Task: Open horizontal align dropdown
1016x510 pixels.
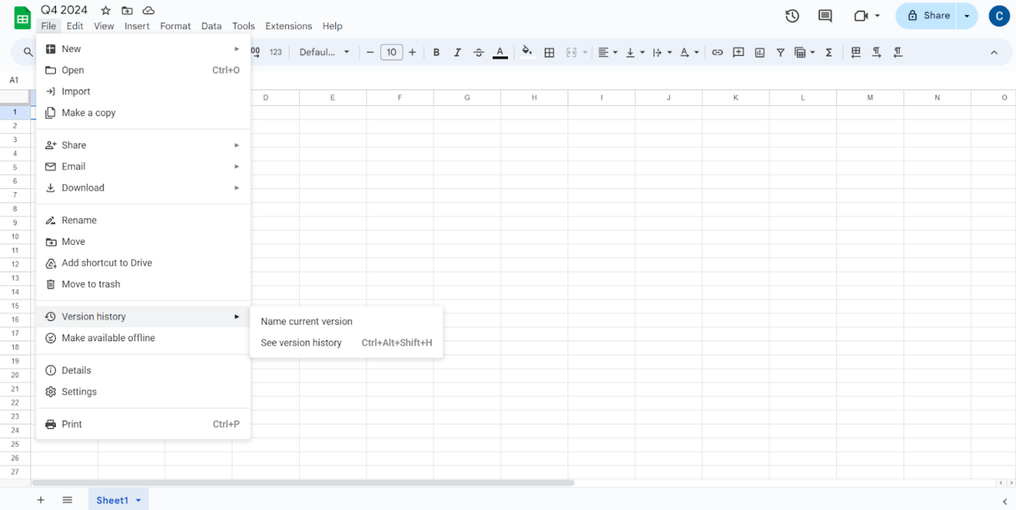Action: coord(607,52)
